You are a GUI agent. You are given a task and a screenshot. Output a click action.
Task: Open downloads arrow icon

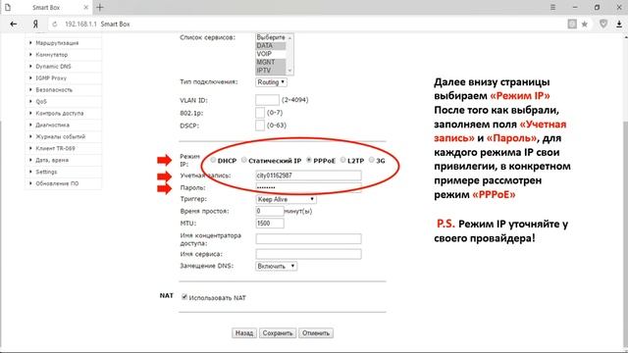coord(619,24)
